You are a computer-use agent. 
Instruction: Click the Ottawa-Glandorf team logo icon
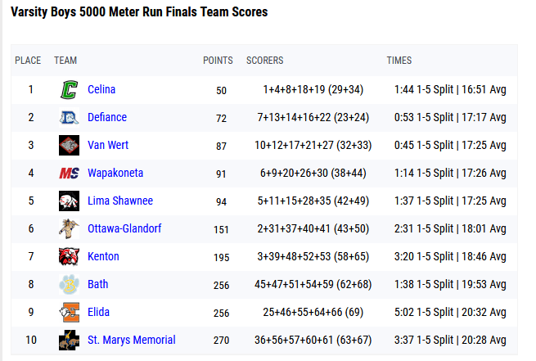(x=69, y=229)
